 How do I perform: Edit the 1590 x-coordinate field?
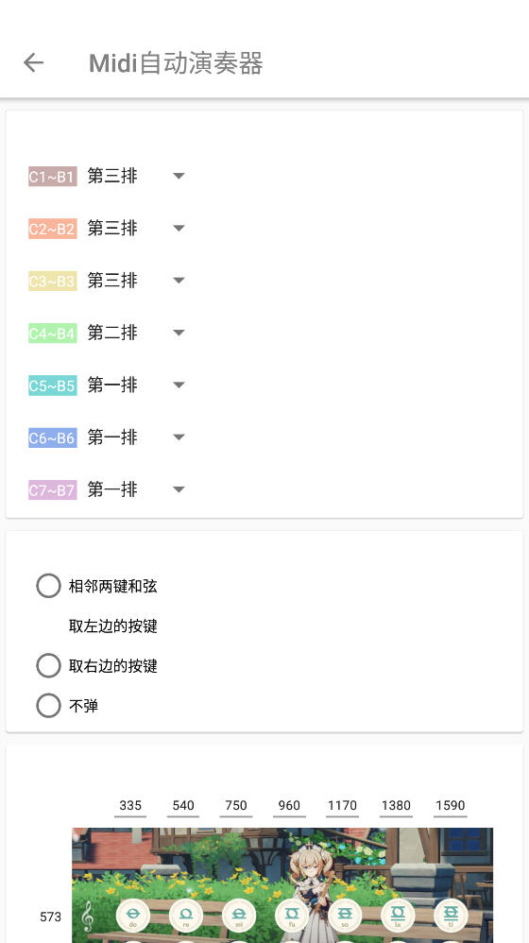click(451, 806)
